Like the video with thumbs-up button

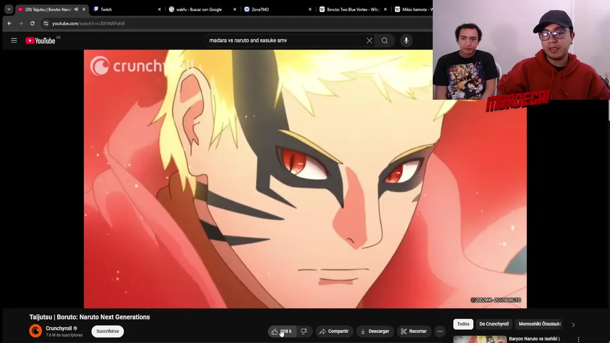pos(281,331)
